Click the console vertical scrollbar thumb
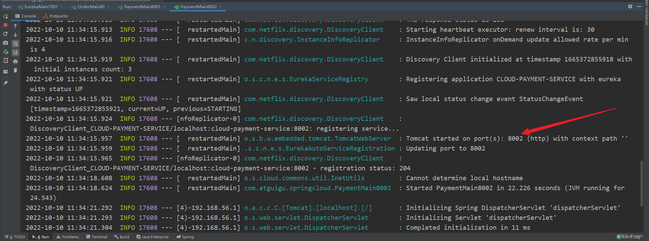649x241 pixels. click(642, 183)
